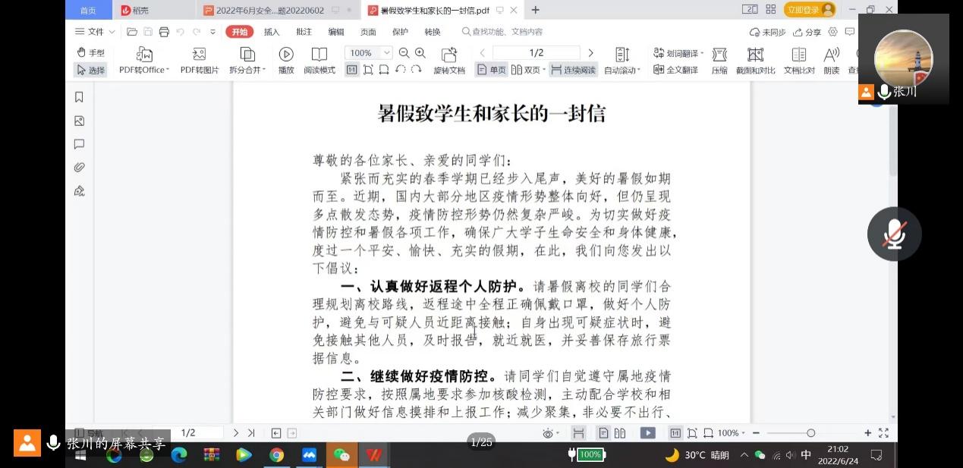Click the 立即登录 login button
This screenshot has height=468, width=963.
pos(809,10)
